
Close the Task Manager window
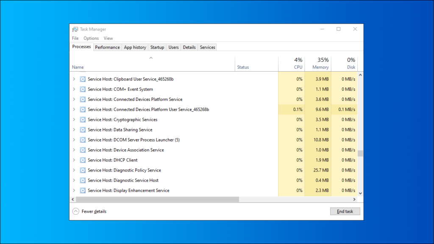click(x=355, y=29)
